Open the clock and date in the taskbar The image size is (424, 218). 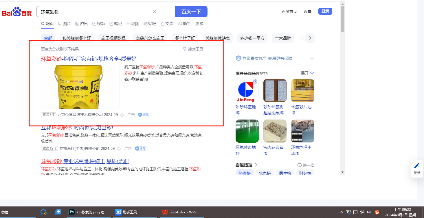[x=402, y=212]
